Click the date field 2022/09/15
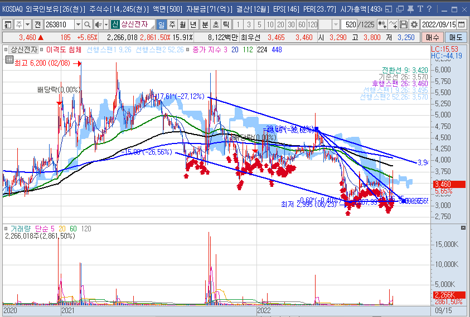 [x=439, y=24]
